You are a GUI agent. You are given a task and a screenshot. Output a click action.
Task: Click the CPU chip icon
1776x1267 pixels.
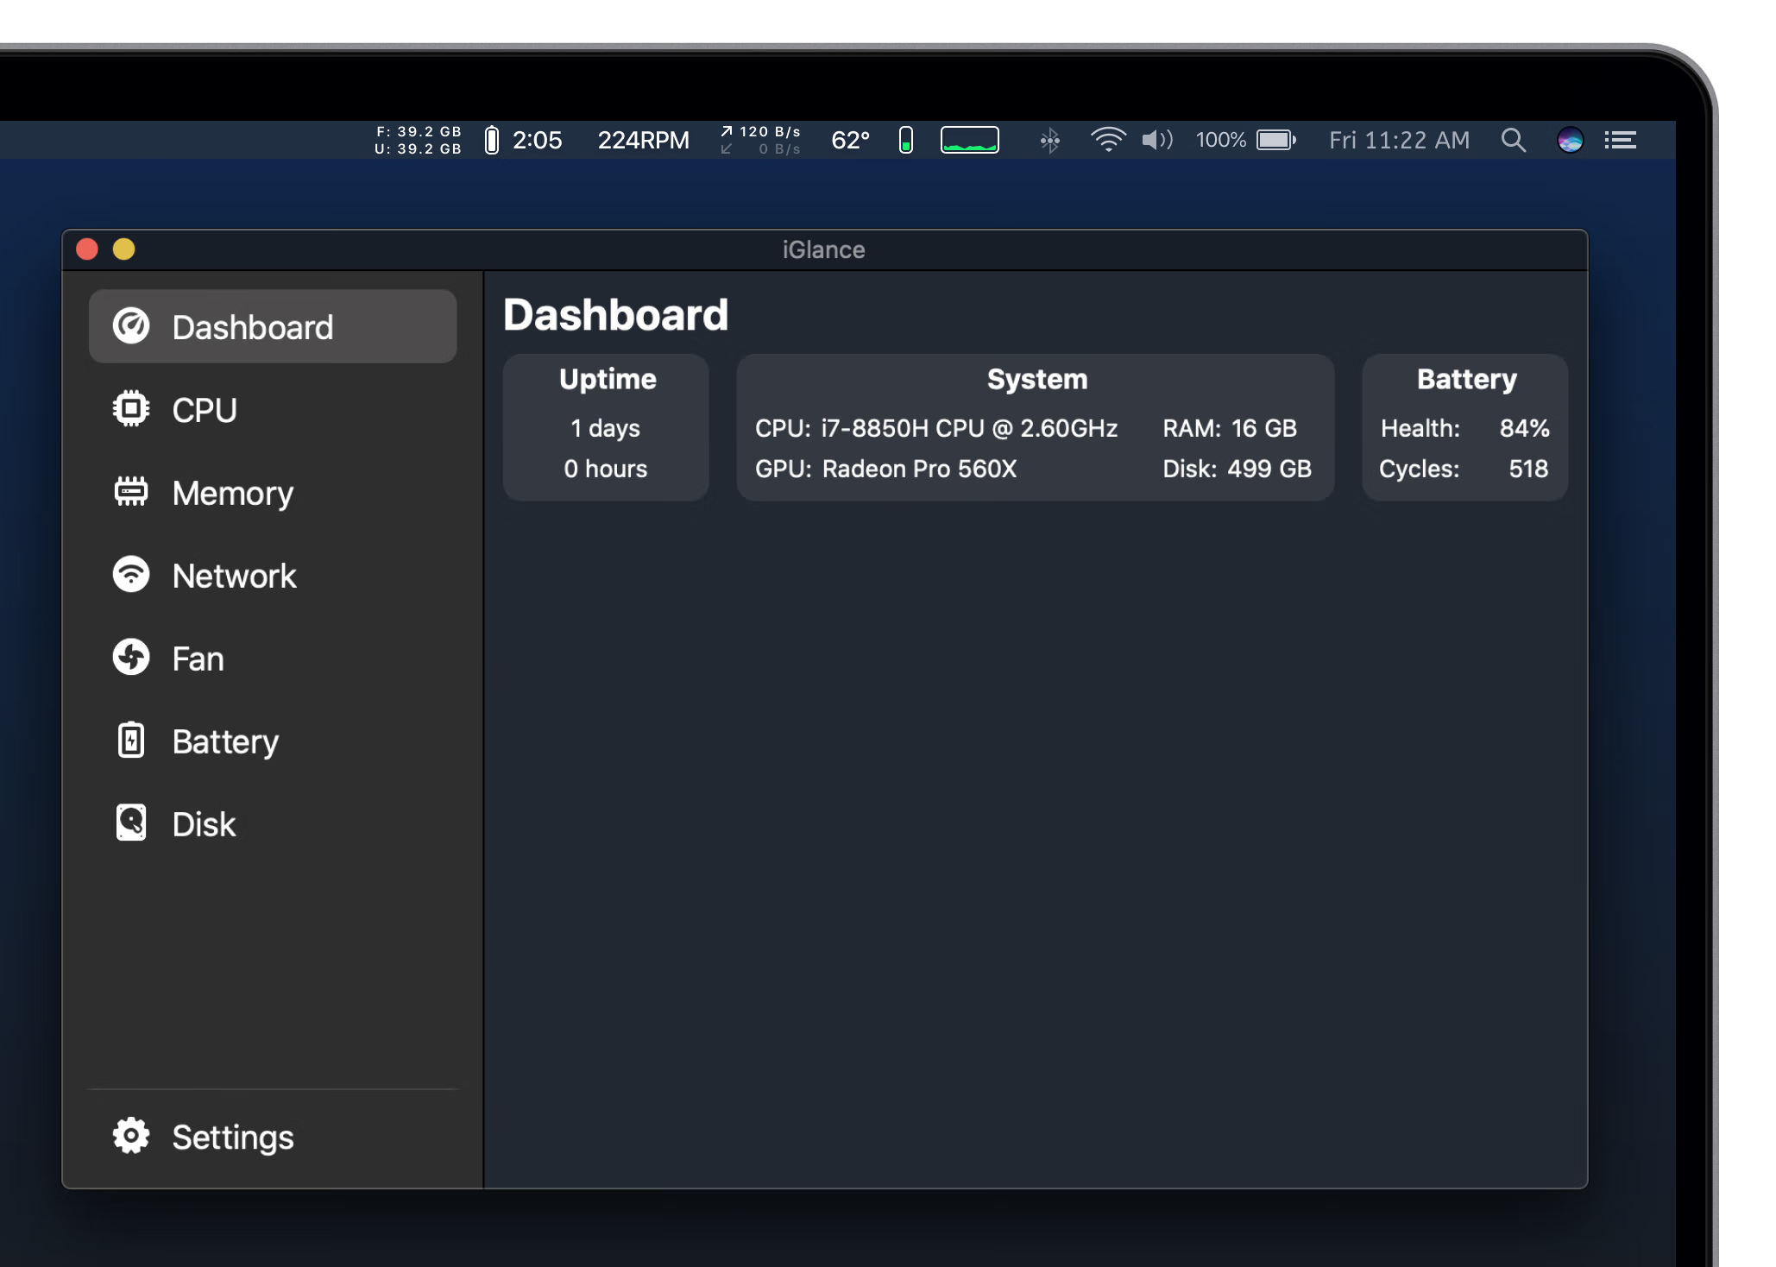[x=131, y=409]
